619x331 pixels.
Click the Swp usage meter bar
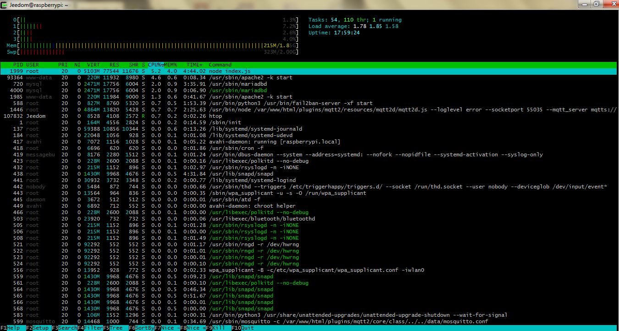click(153, 52)
